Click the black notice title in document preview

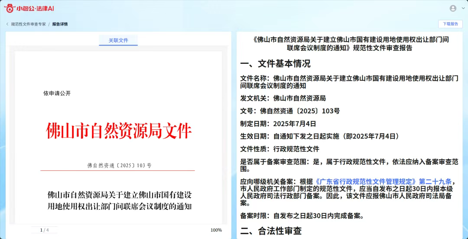point(119,200)
